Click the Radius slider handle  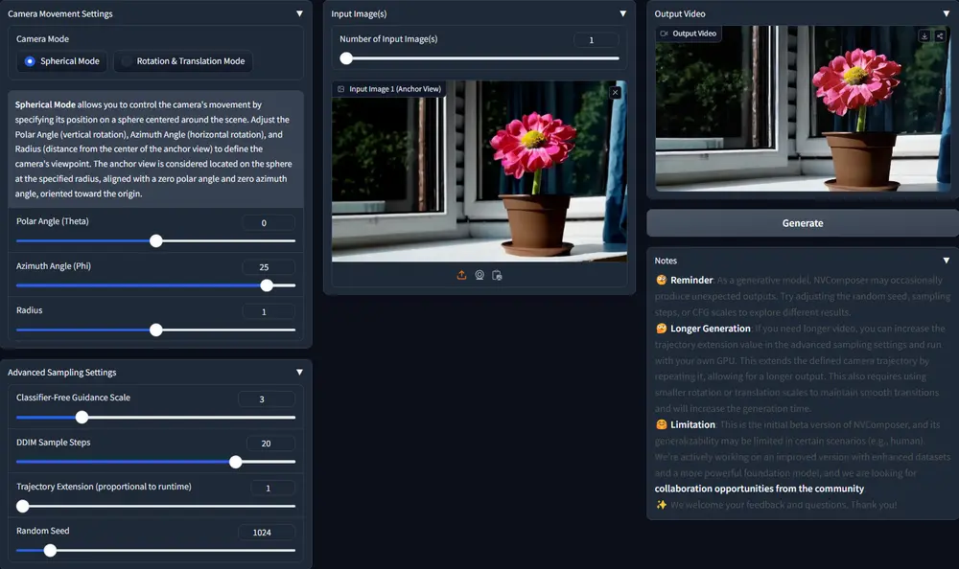click(156, 330)
